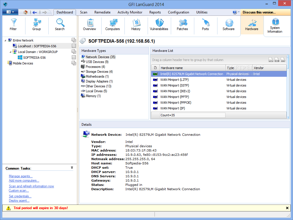The height and width of the screenshot is (220, 293).
Task: Open the Search tool
Action: tap(60, 25)
